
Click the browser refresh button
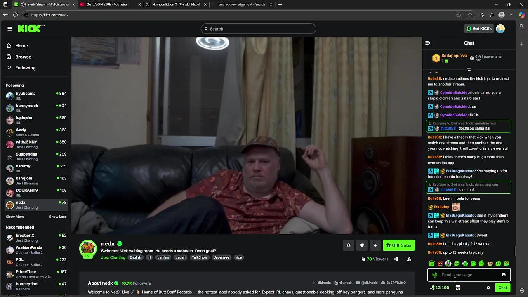(x=15, y=15)
